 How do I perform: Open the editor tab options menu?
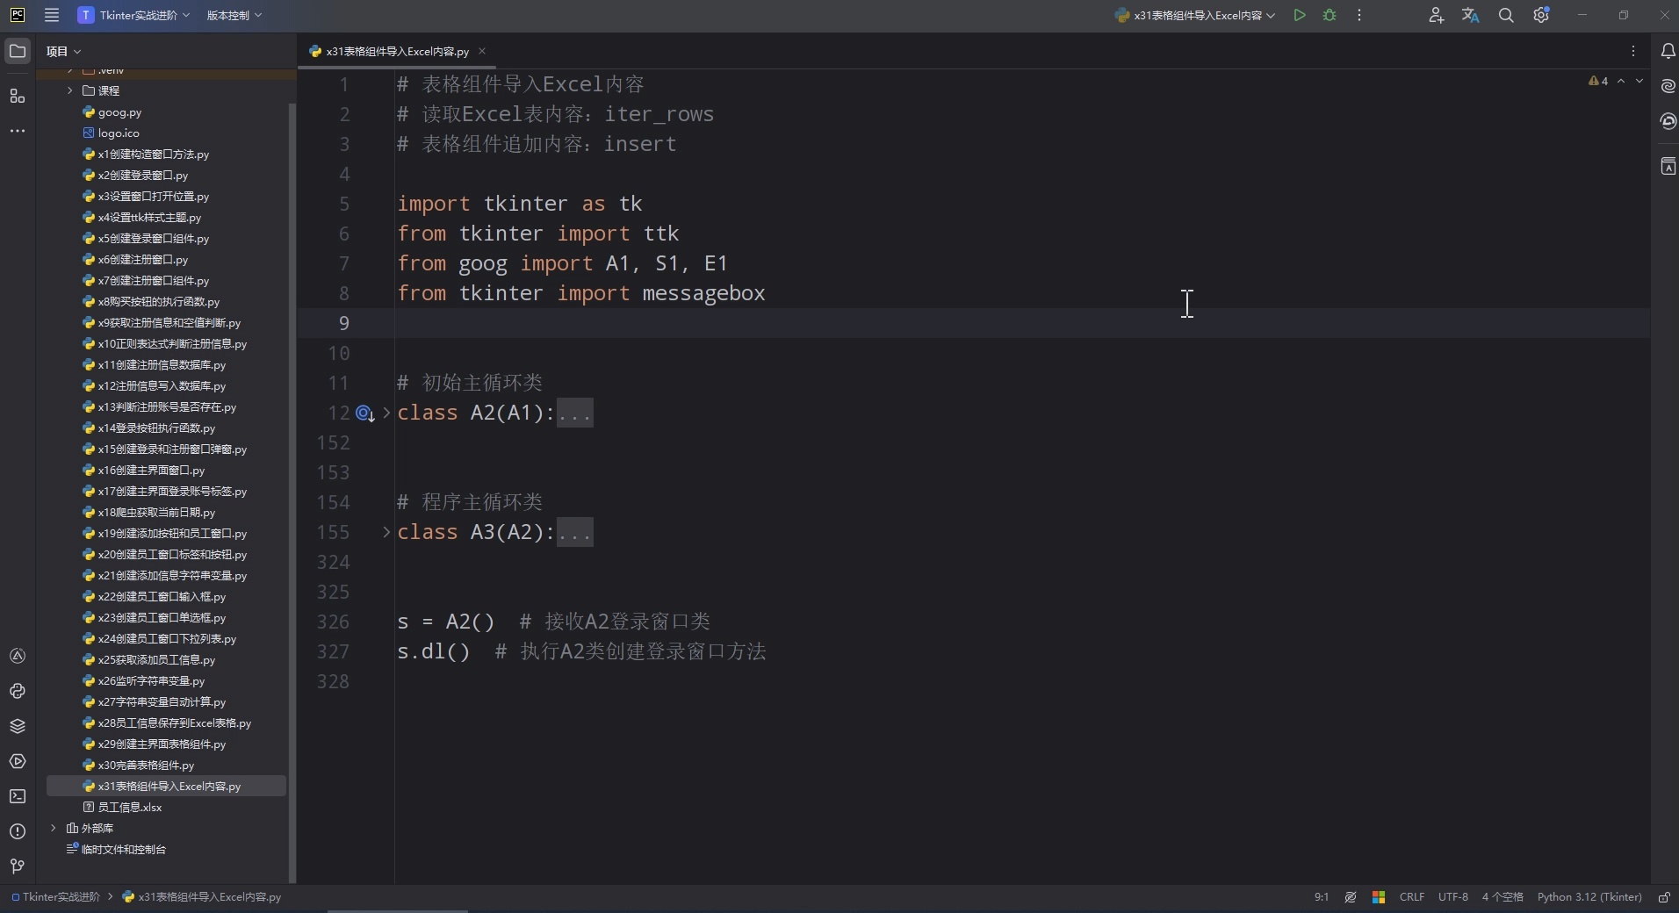(x=1633, y=52)
